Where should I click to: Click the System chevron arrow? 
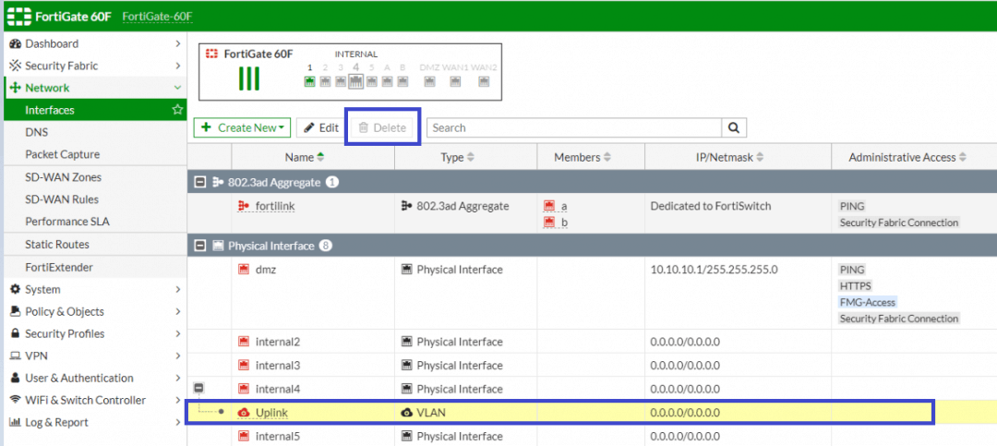pyautogui.click(x=178, y=290)
